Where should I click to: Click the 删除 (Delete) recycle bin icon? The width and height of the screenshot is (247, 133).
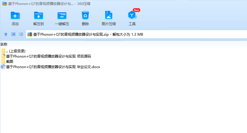[x=85, y=15]
